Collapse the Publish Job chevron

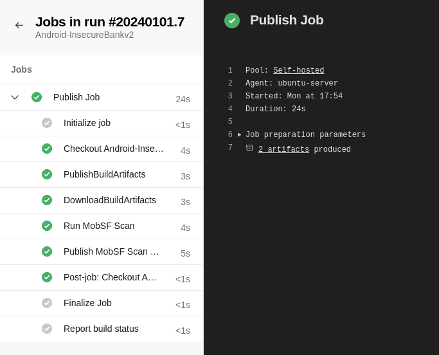pos(15,97)
